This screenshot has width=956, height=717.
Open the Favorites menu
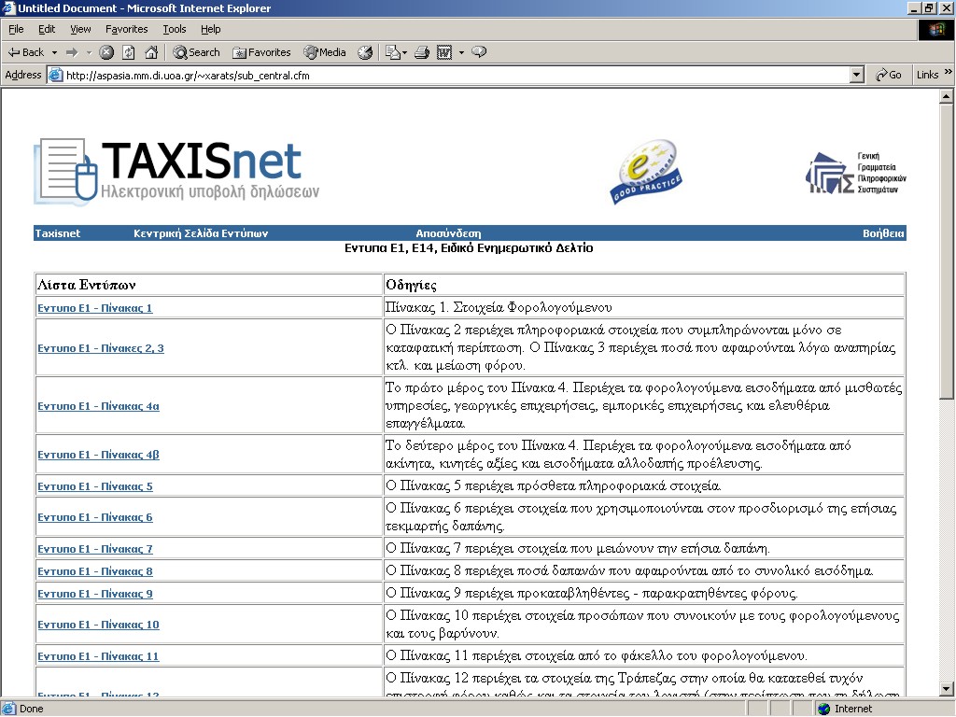(126, 29)
